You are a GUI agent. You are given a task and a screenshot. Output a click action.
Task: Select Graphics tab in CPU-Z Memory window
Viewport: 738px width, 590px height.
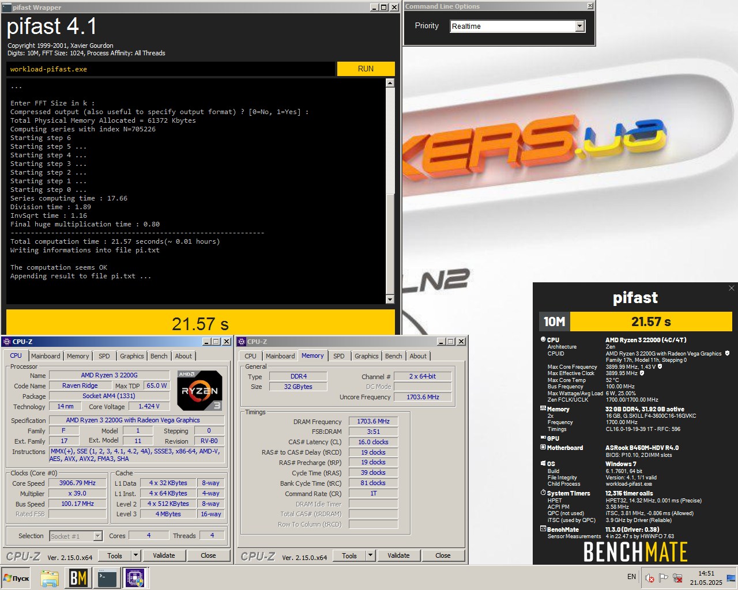[367, 356]
